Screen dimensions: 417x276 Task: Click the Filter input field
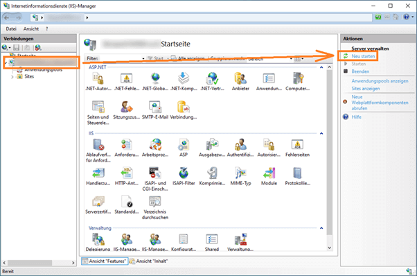120,58
